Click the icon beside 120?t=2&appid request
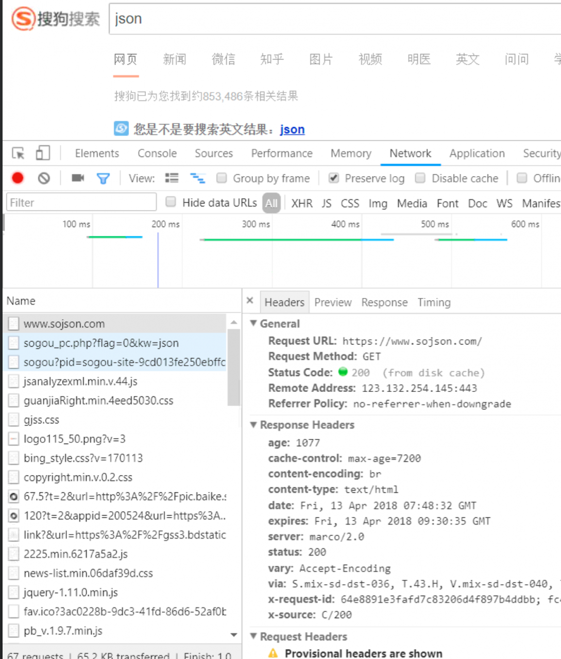Screen dimensions: 561x659 (x=14, y=516)
